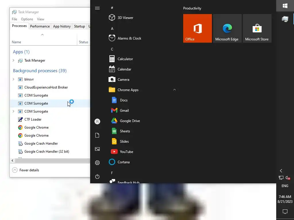Click the user account icon
Image resolution: width=294 pixels, height=220 pixels.
coord(97,121)
